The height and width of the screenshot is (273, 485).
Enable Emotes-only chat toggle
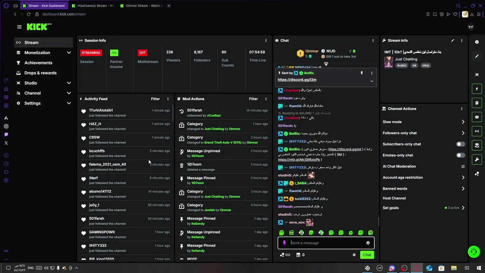(460, 155)
